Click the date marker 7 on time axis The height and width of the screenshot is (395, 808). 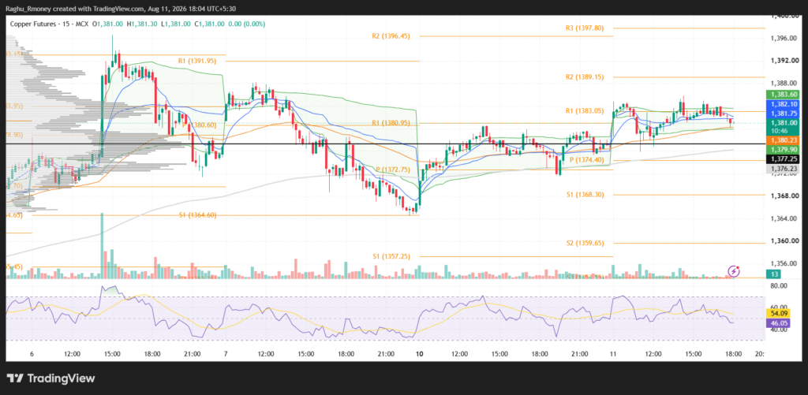pos(225,354)
